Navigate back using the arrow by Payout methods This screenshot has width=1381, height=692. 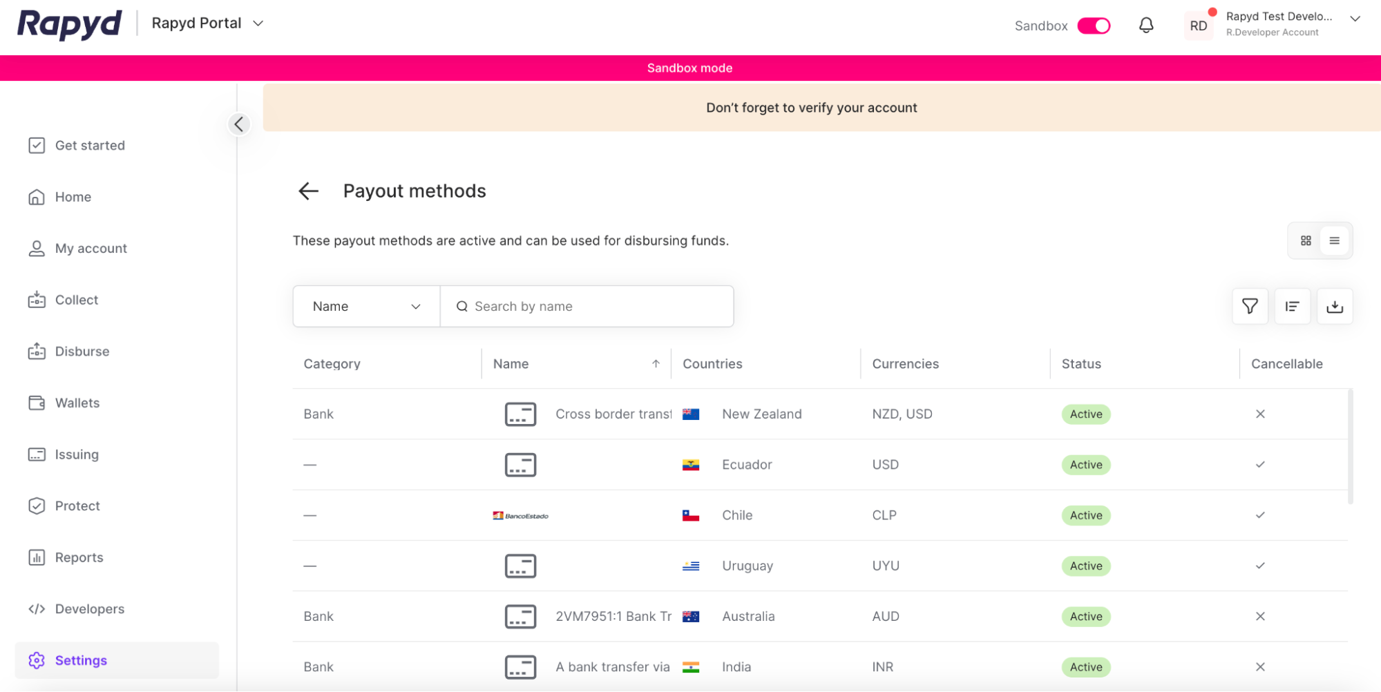(x=307, y=191)
